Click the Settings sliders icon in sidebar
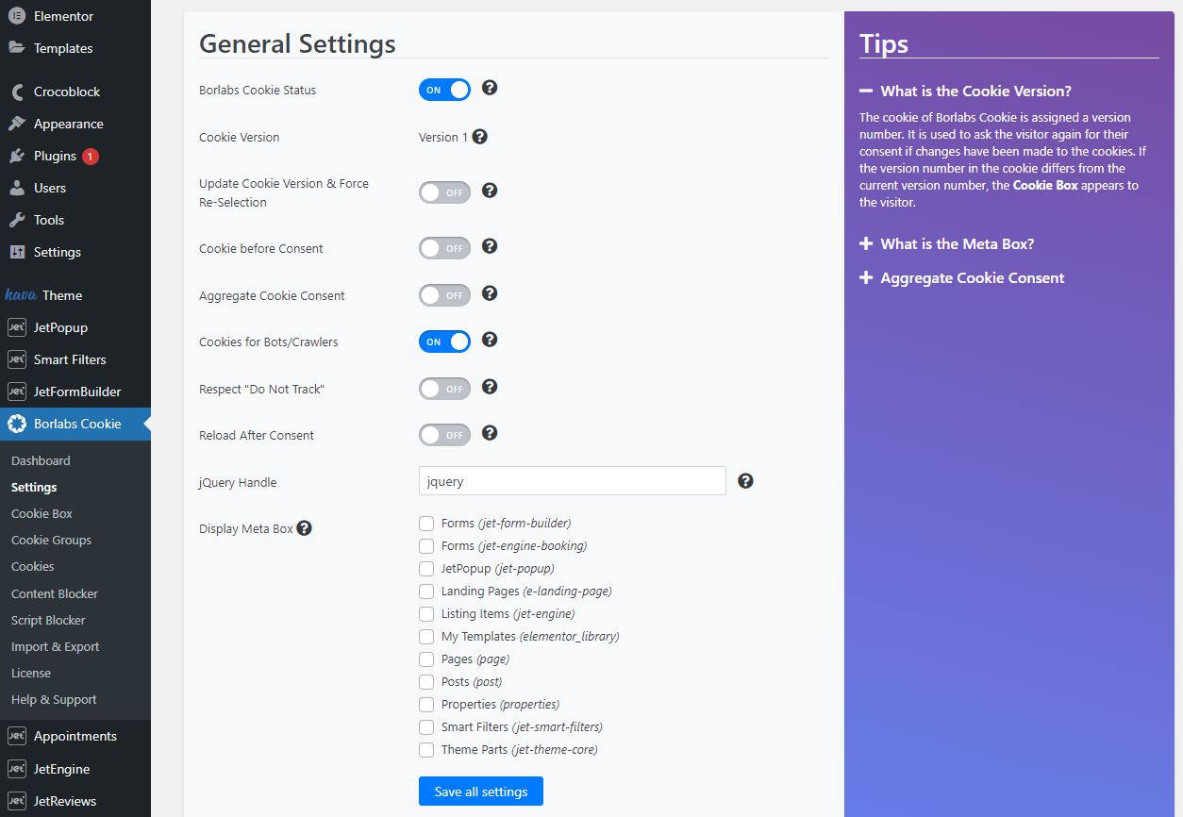 coord(17,252)
